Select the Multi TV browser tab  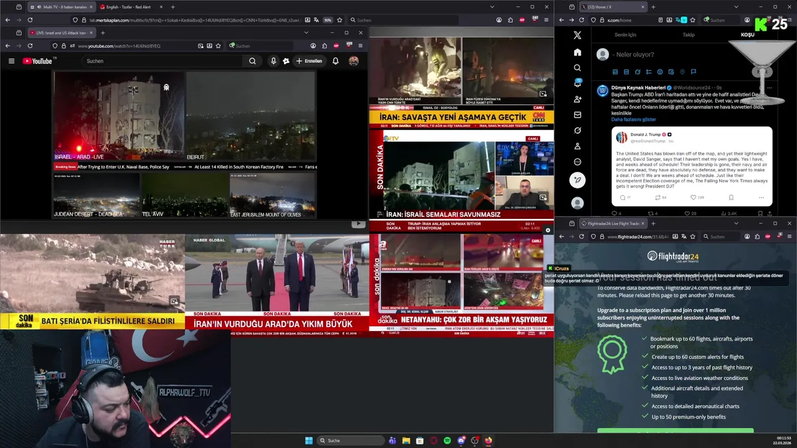click(x=61, y=7)
